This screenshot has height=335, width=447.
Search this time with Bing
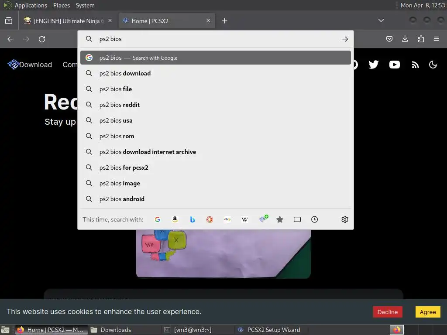pos(193,219)
